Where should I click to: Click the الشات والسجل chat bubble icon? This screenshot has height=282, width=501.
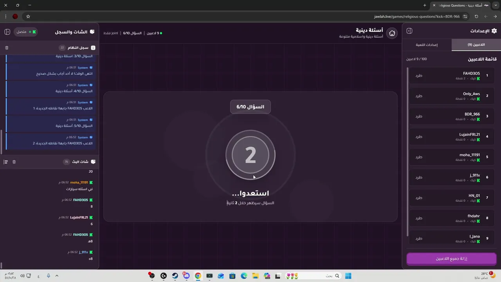coord(92,32)
